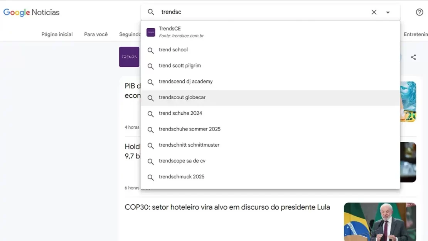Click the purple TrendsCE suggestion icon
The width and height of the screenshot is (428, 241).
point(151,32)
